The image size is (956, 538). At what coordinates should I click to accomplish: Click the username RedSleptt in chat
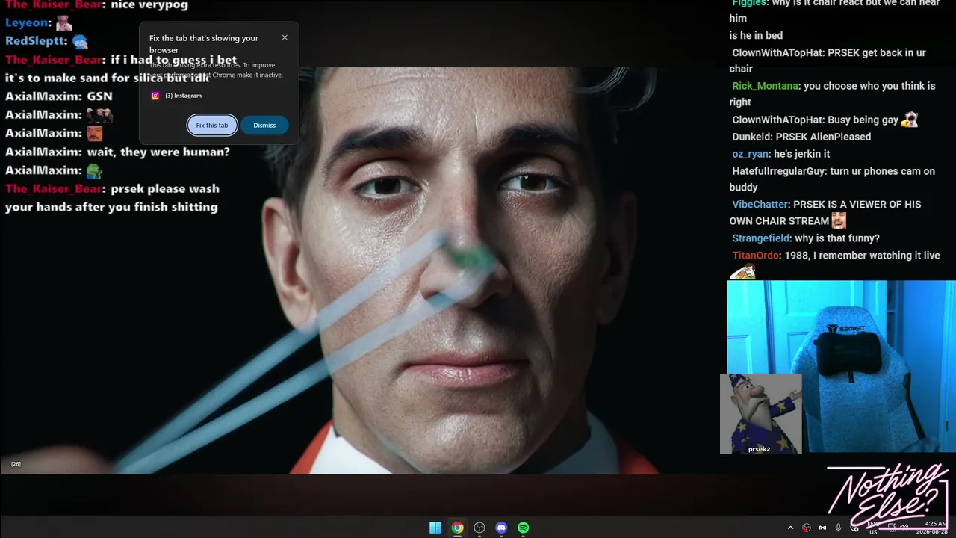(x=36, y=41)
